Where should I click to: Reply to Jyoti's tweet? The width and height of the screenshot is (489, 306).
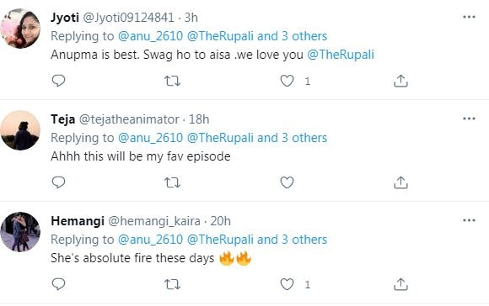(58, 81)
